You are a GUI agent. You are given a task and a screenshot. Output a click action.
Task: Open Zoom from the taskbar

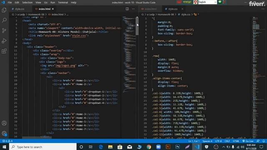(159, 147)
